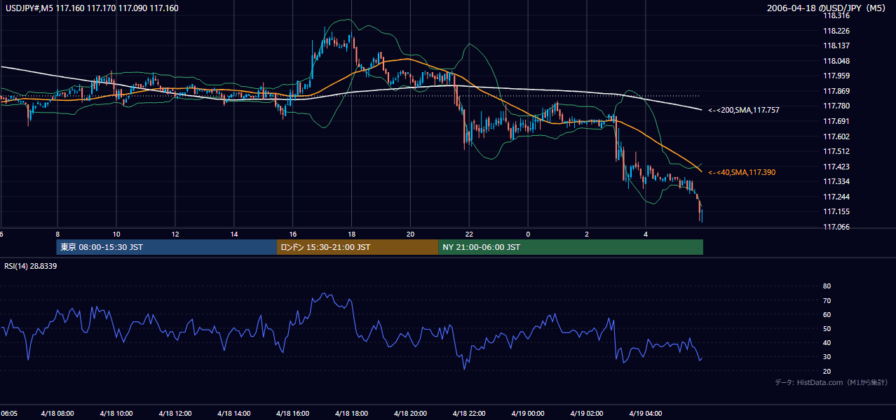
Task: Click hour label 14 under price chart
Action: pos(234,234)
